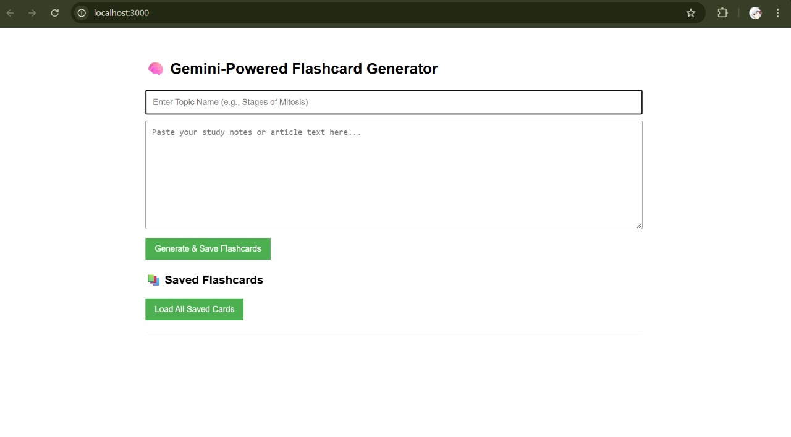Click the brain emoji in the title
Image resolution: width=791 pixels, height=437 pixels.
coord(155,69)
